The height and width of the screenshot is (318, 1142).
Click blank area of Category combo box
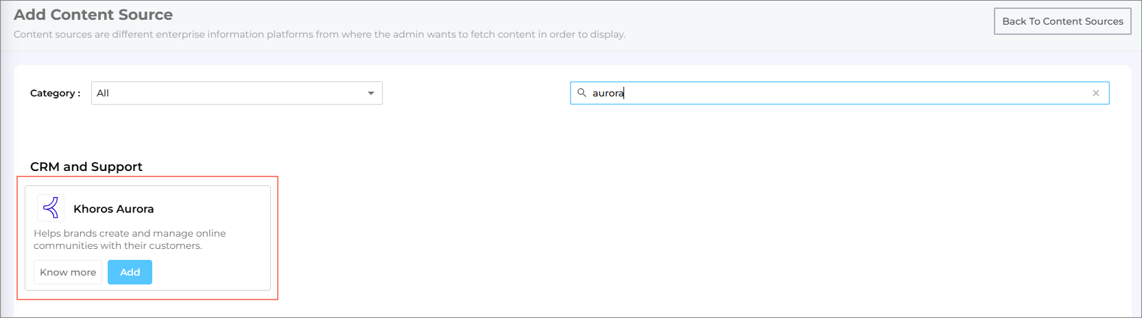[x=233, y=93]
